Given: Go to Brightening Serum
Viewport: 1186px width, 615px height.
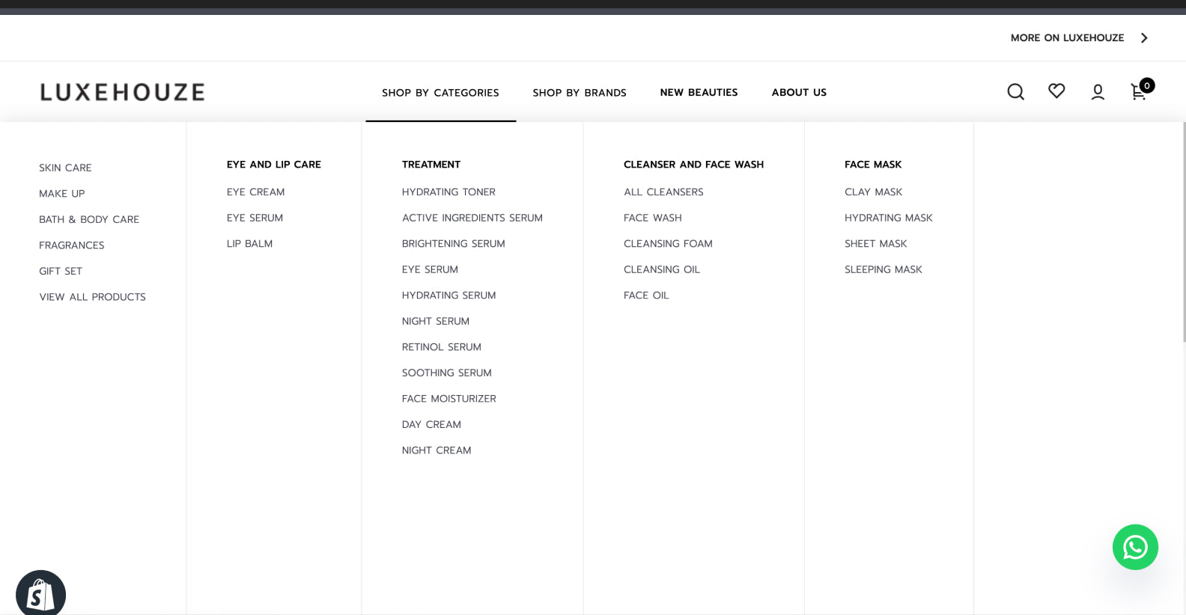Looking at the screenshot, I should [x=454, y=244].
